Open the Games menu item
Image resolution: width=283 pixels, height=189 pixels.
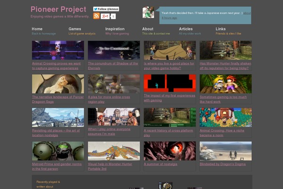[75, 29]
